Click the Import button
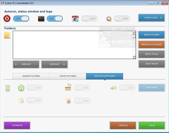 coord(26,64)
